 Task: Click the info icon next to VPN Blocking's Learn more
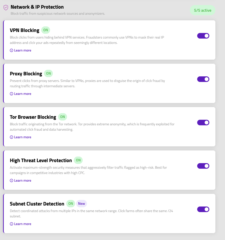point(11,50)
